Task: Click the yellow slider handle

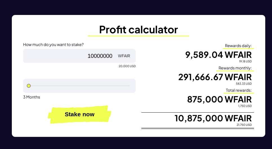Action: pos(29,86)
